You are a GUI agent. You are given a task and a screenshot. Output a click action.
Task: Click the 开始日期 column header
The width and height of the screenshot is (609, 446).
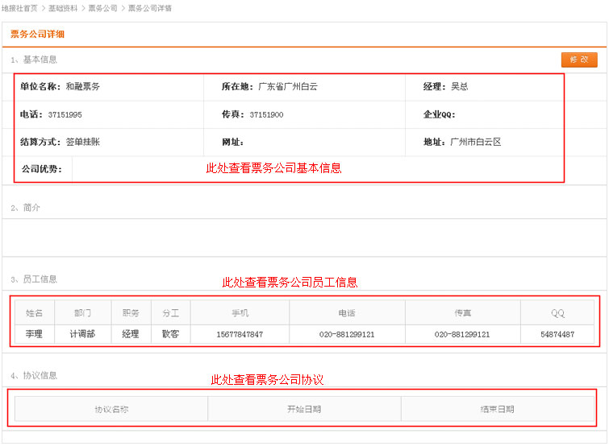pyautogui.click(x=304, y=409)
